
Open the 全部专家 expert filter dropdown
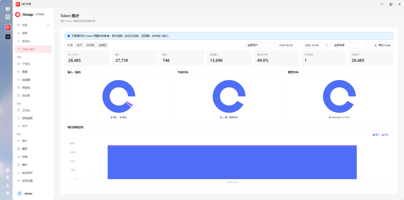click(351, 45)
